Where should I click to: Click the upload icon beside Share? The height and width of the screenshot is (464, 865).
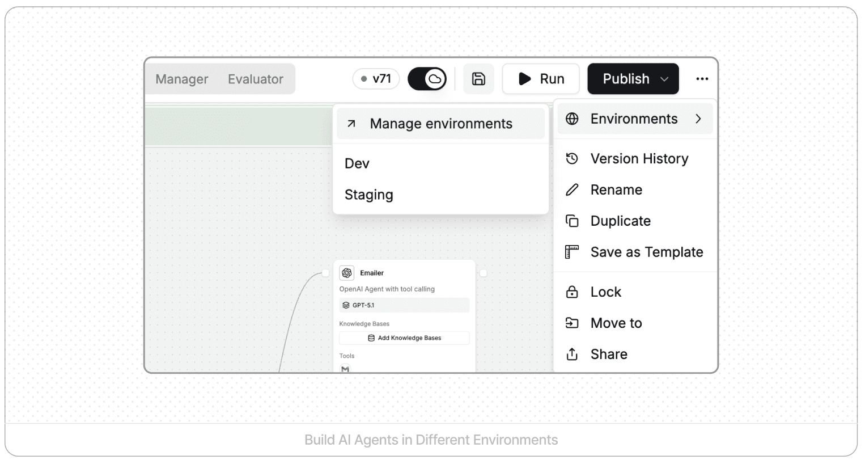[x=573, y=355]
